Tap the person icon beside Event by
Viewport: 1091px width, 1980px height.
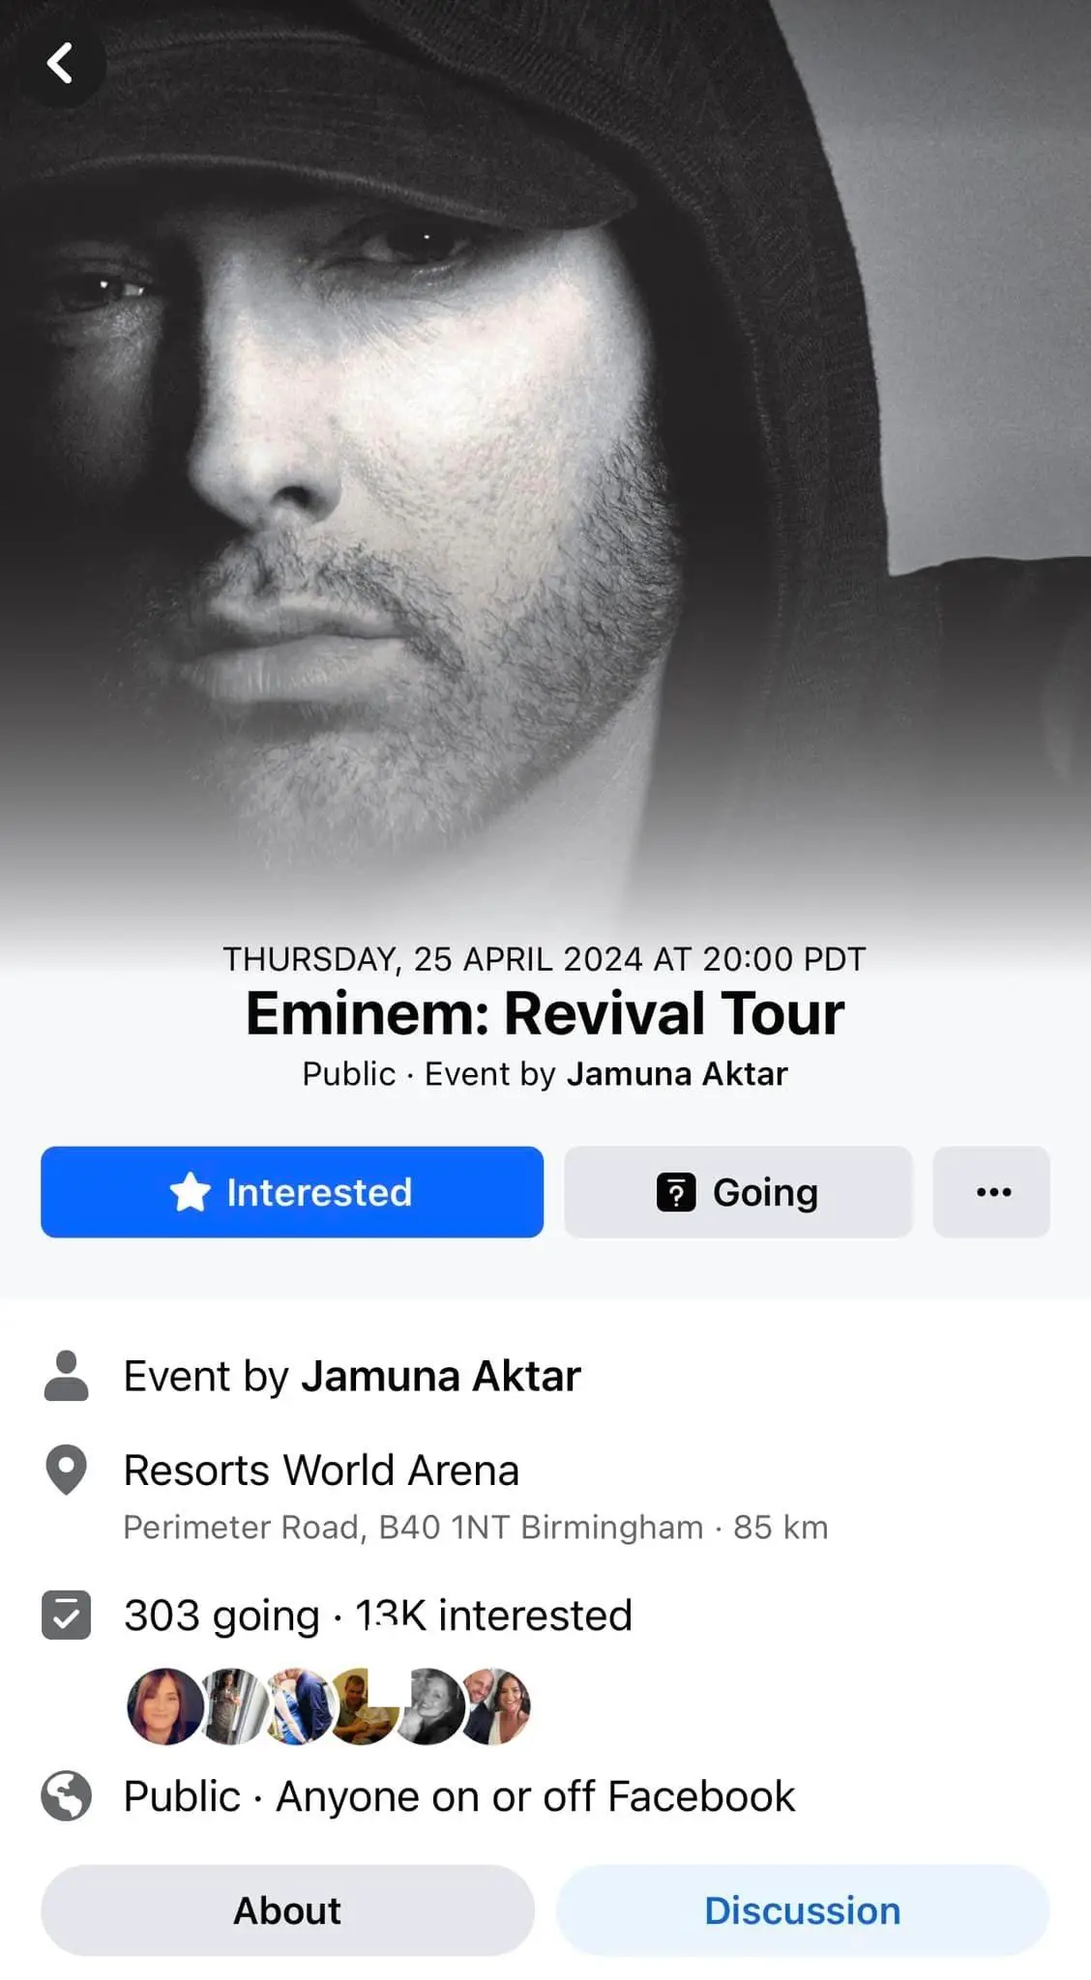(x=66, y=1376)
